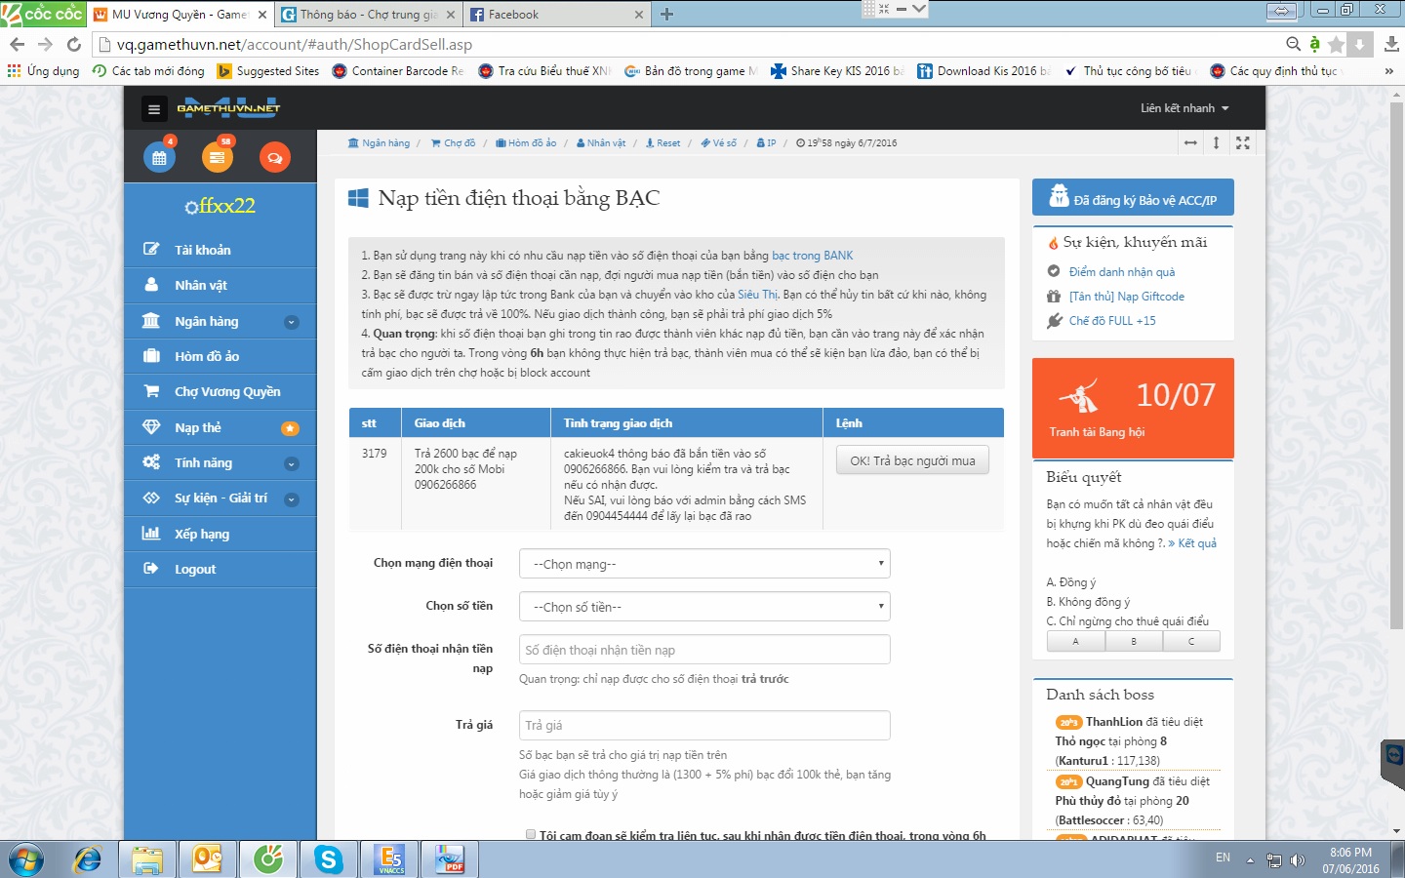Screen dimensions: 1405x878
Task: Select poll answer button A
Action: (1075, 641)
